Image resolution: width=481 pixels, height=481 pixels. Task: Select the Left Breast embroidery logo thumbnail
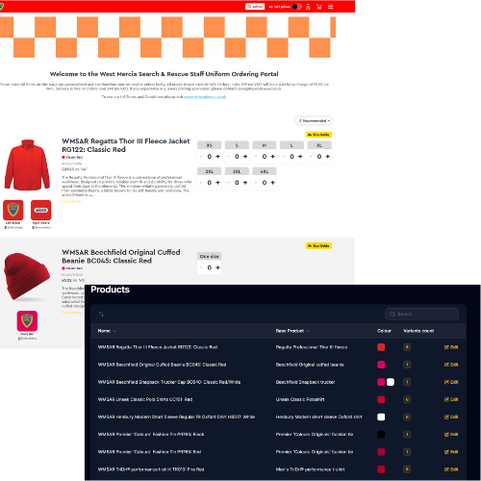click(x=13, y=210)
